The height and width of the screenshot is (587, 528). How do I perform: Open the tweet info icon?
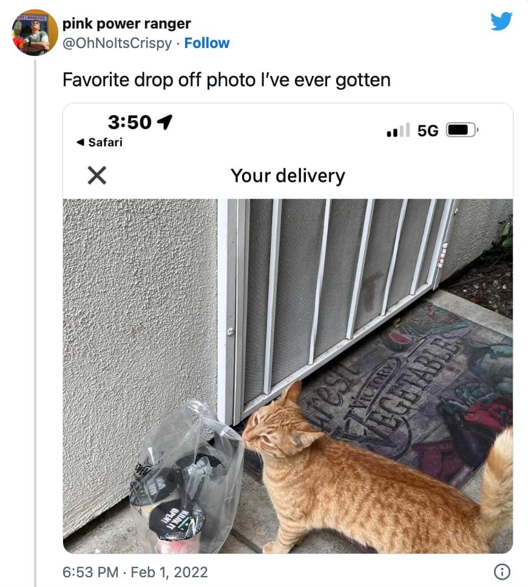(503, 571)
